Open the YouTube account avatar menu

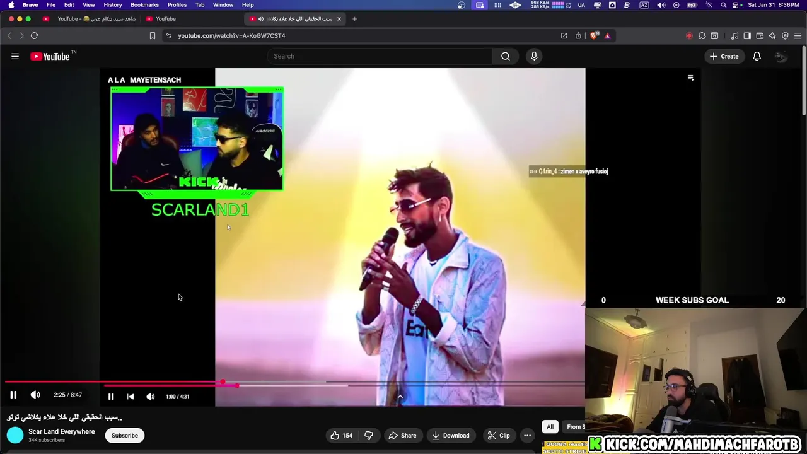click(x=781, y=56)
